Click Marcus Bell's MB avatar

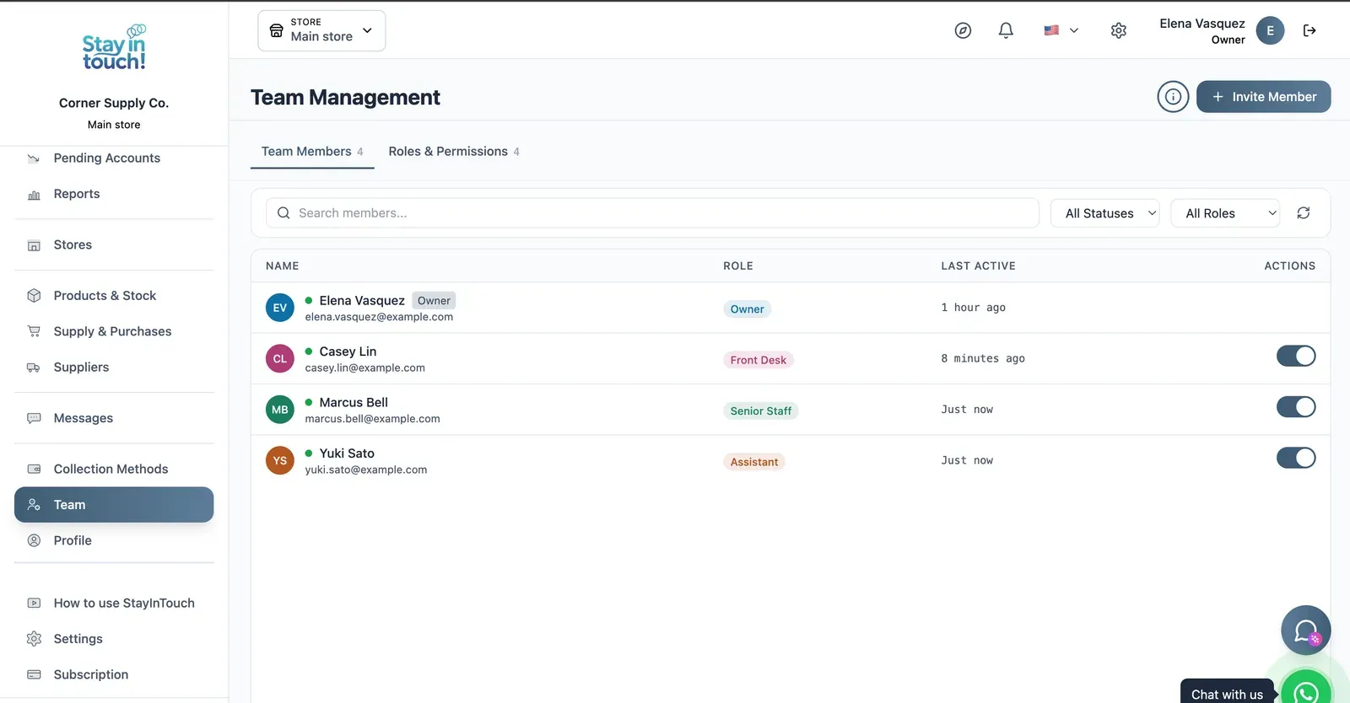(x=280, y=410)
